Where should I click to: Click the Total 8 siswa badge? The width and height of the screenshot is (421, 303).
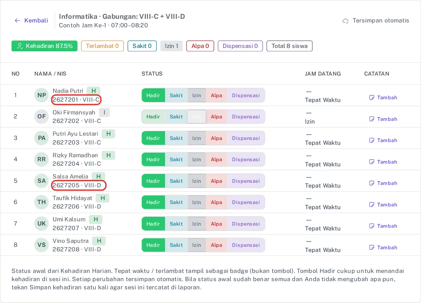pyautogui.click(x=289, y=46)
